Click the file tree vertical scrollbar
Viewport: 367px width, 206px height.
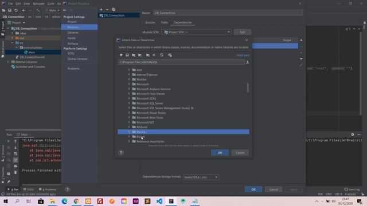tap(248, 88)
